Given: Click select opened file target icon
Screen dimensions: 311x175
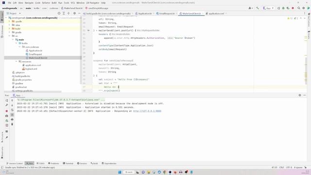Looking at the screenshot, I should (59, 13).
